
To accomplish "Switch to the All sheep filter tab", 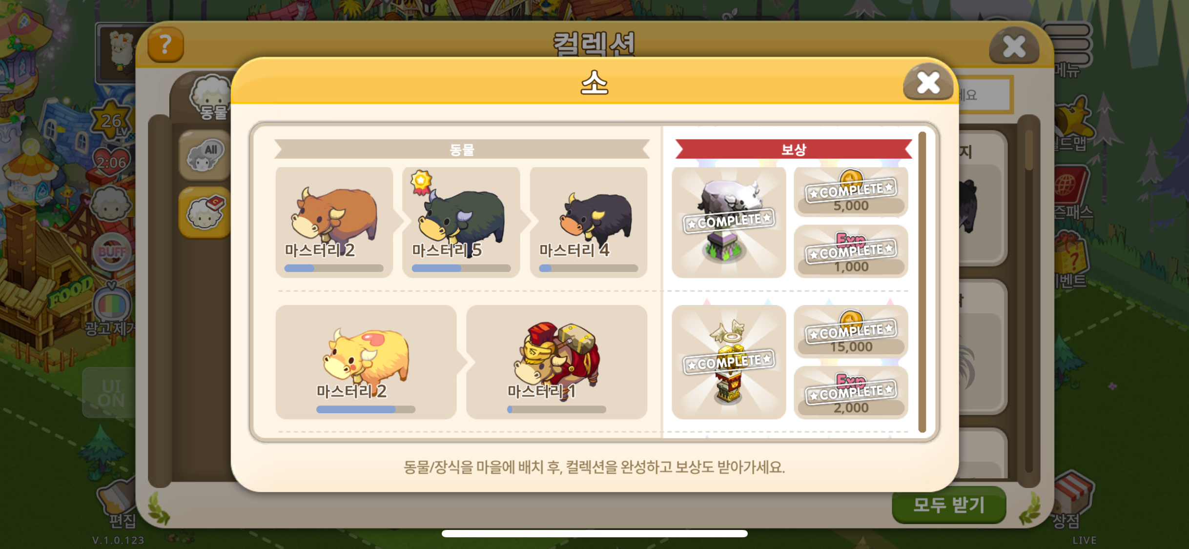I will click(x=205, y=156).
